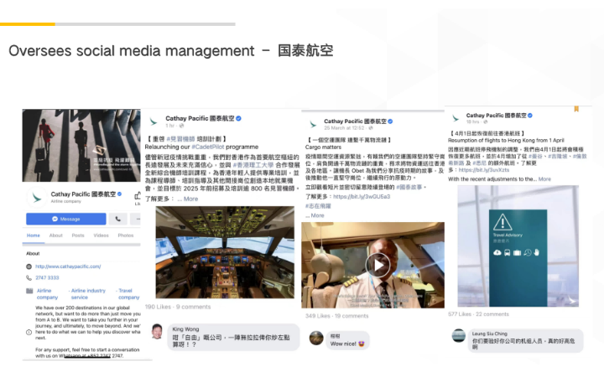The height and width of the screenshot is (377, 604).
Task: Click King Wong's profile picture
Action: [x=157, y=332]
